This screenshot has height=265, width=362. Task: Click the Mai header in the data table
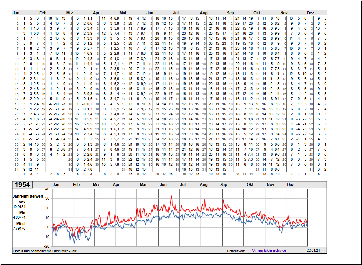(x=123, y=13)
